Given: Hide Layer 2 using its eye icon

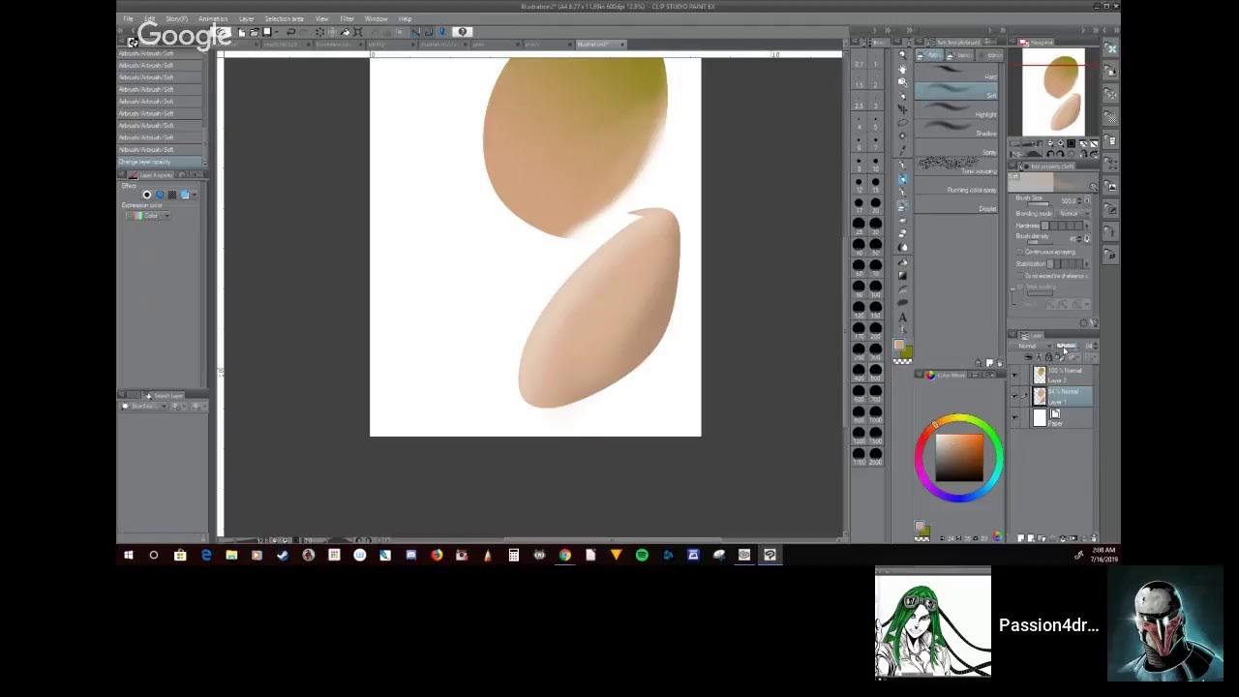Looking at the screenshot, I should (x=1014, y=375).
